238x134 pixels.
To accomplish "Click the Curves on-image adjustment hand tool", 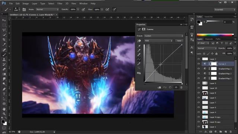I will coord(139,41).
